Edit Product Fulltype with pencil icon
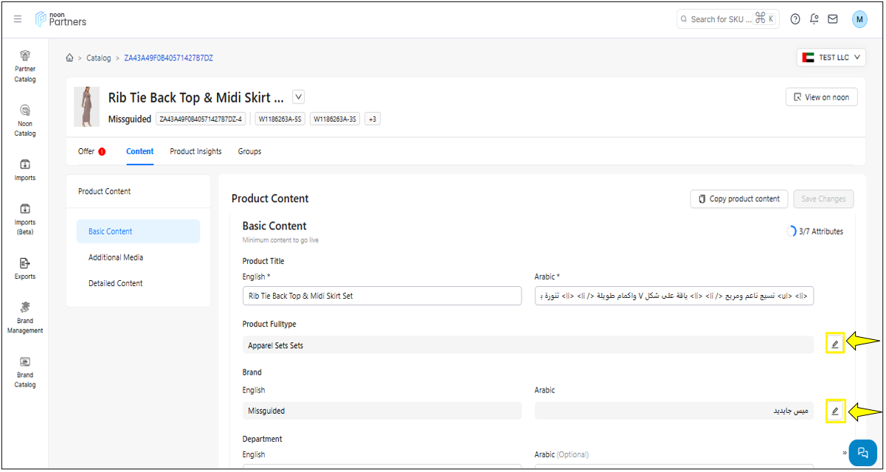Viewport: 886px width, 472px height. point(834,344)
